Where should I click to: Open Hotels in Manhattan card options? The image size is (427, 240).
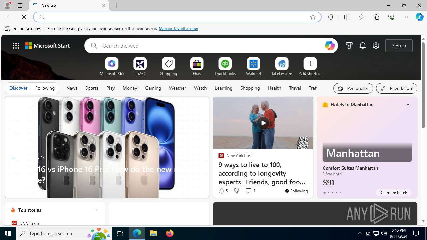(x=407, y=105)
